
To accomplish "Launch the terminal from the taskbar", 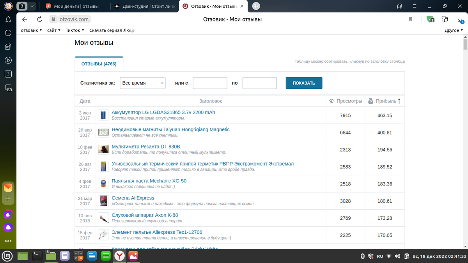I will [x=37, y=256].
